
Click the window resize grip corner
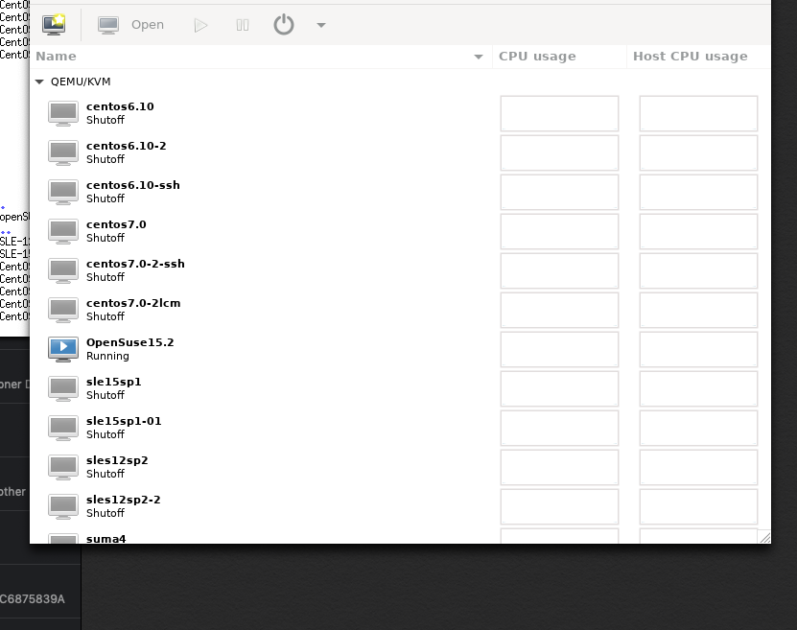[764, 537]
